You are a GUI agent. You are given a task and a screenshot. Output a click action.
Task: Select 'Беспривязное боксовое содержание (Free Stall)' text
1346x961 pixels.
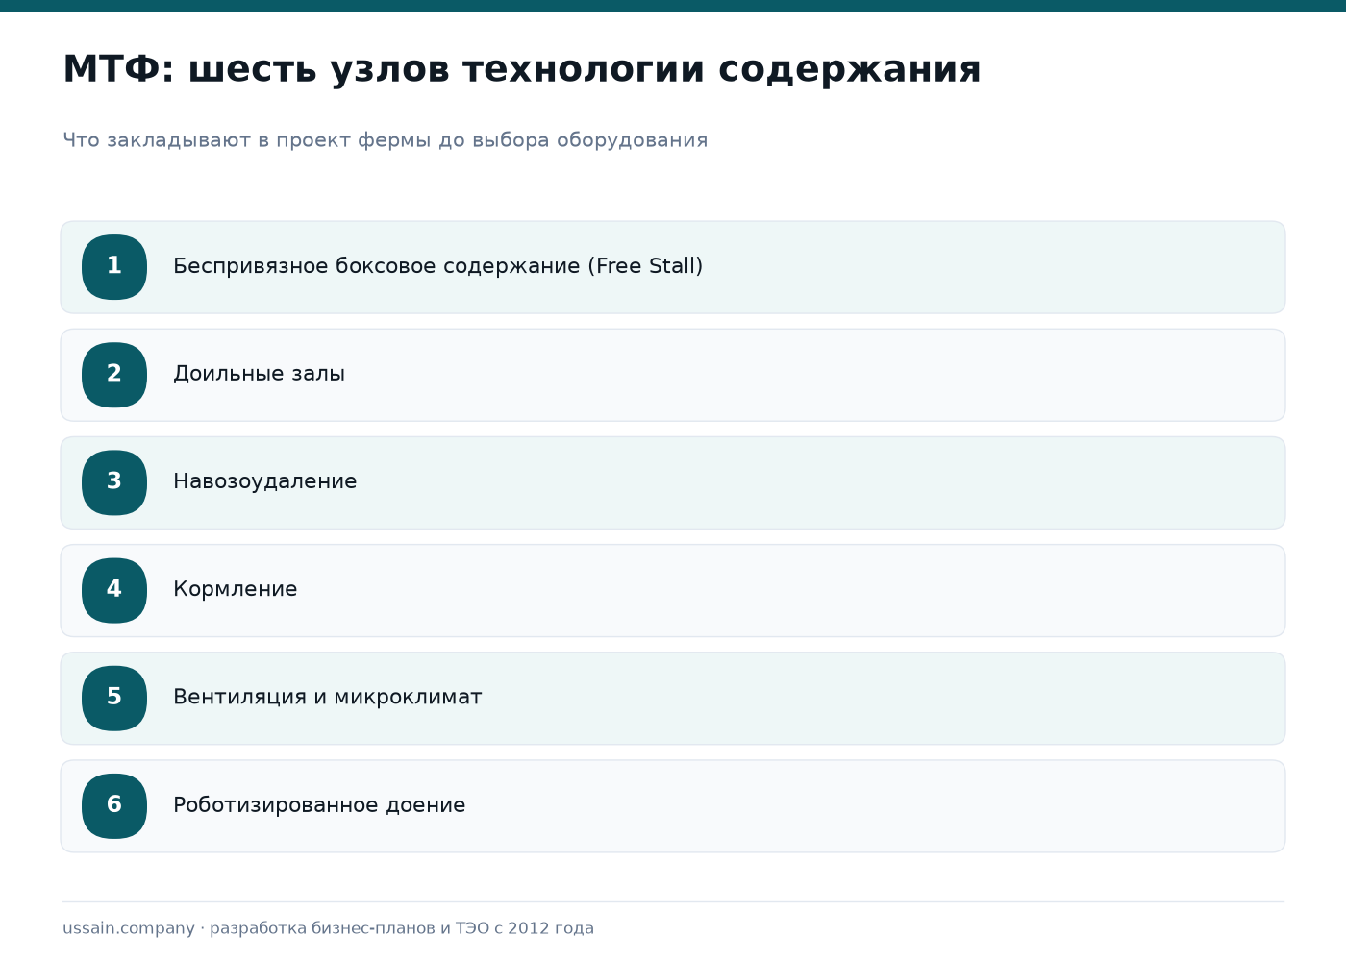pyautogui.click(x=438, y=266)
